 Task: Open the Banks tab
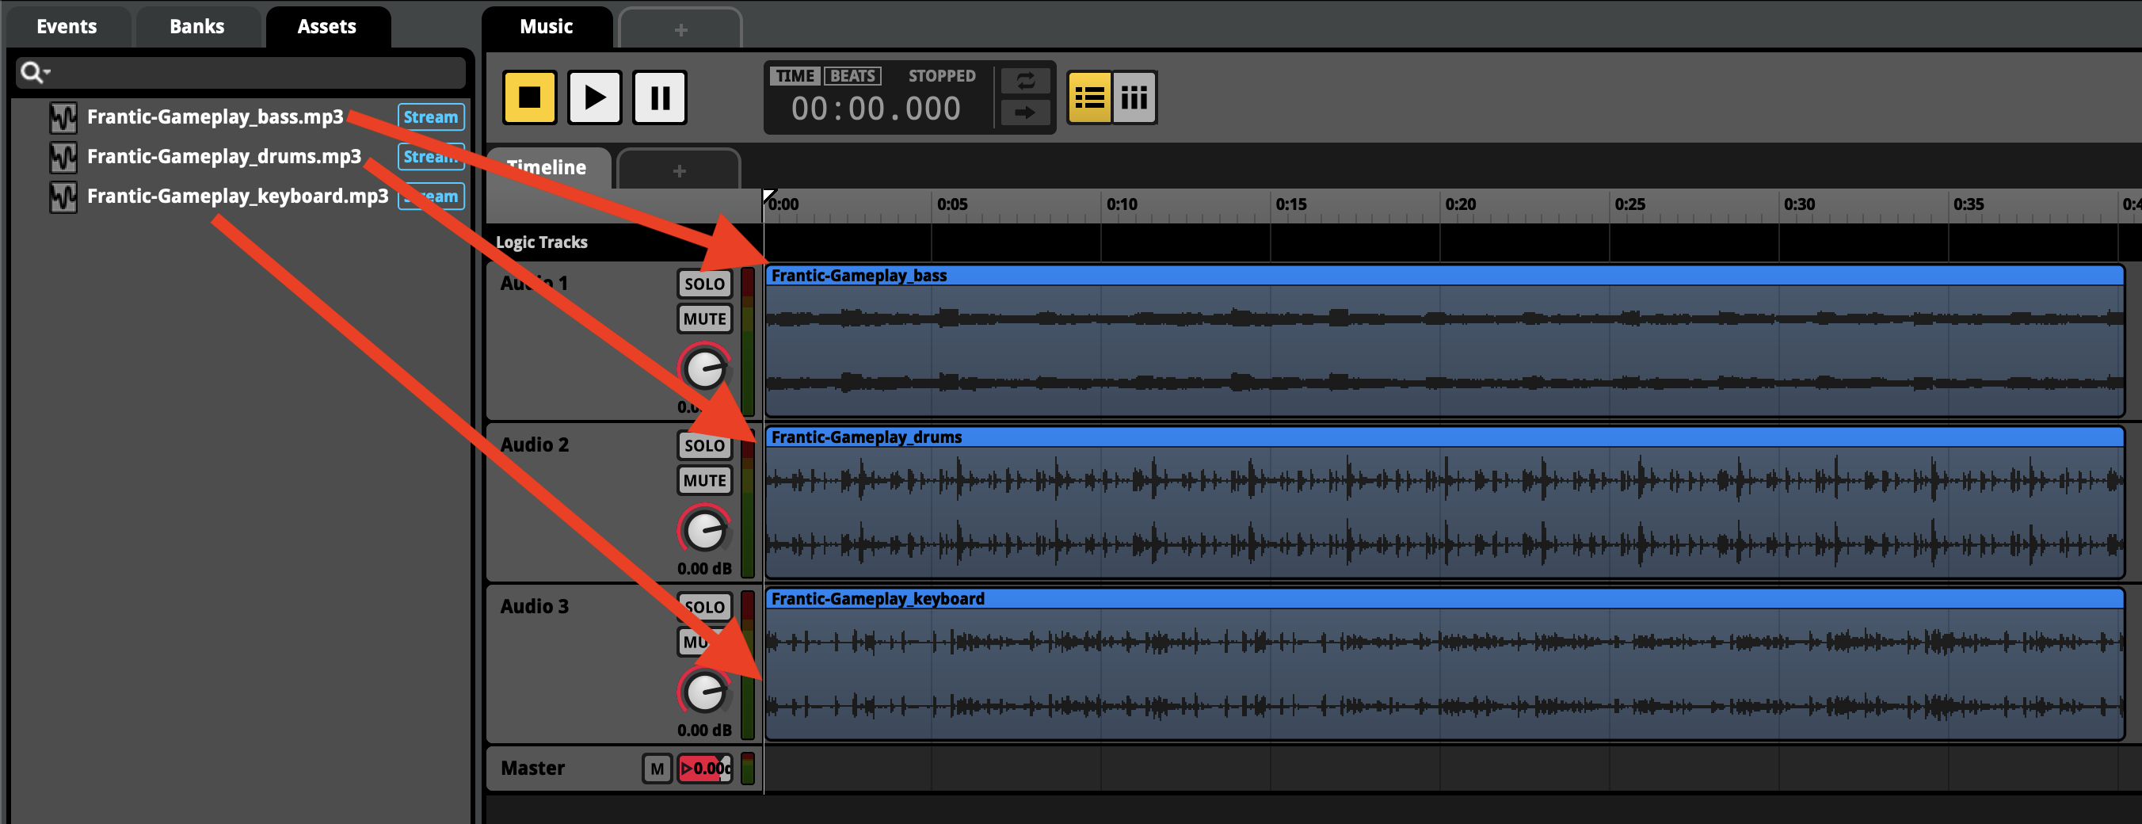point(197,27)
